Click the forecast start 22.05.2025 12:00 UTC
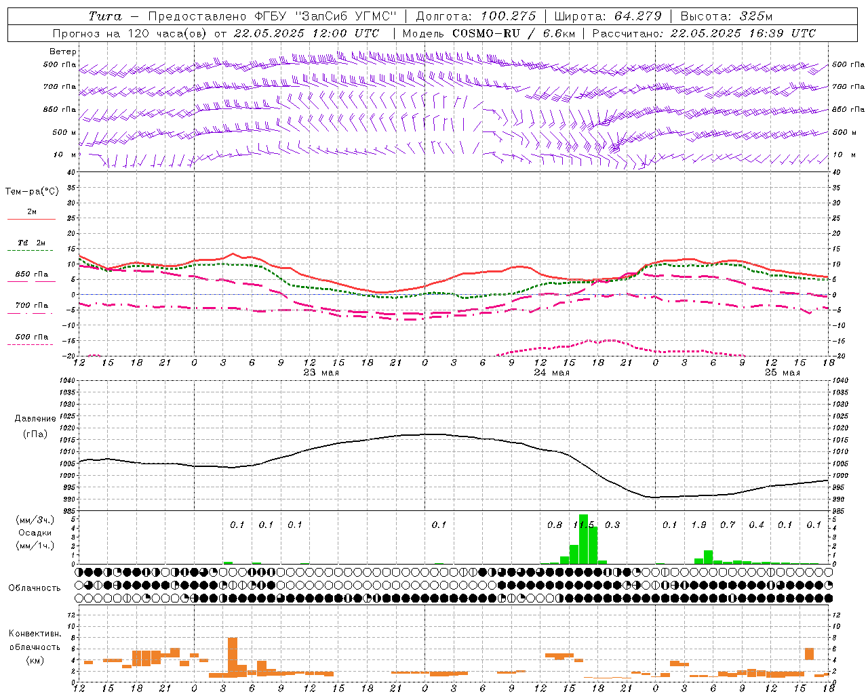 (307, 33)
